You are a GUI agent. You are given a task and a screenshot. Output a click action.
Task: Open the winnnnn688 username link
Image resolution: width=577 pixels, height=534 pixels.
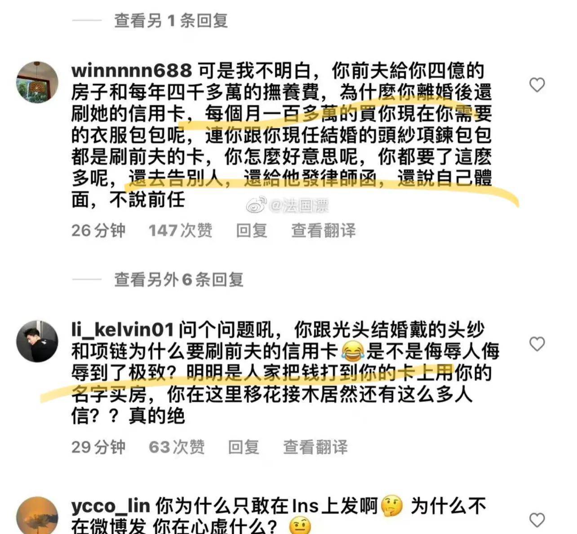pos(132,71)
